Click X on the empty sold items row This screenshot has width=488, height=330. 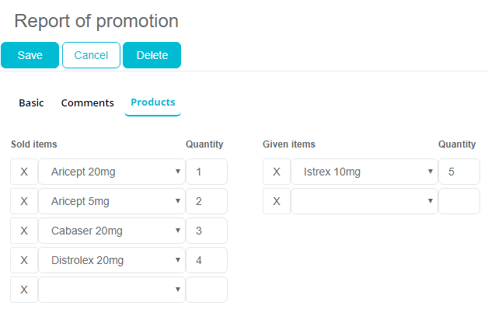[24, 290]
